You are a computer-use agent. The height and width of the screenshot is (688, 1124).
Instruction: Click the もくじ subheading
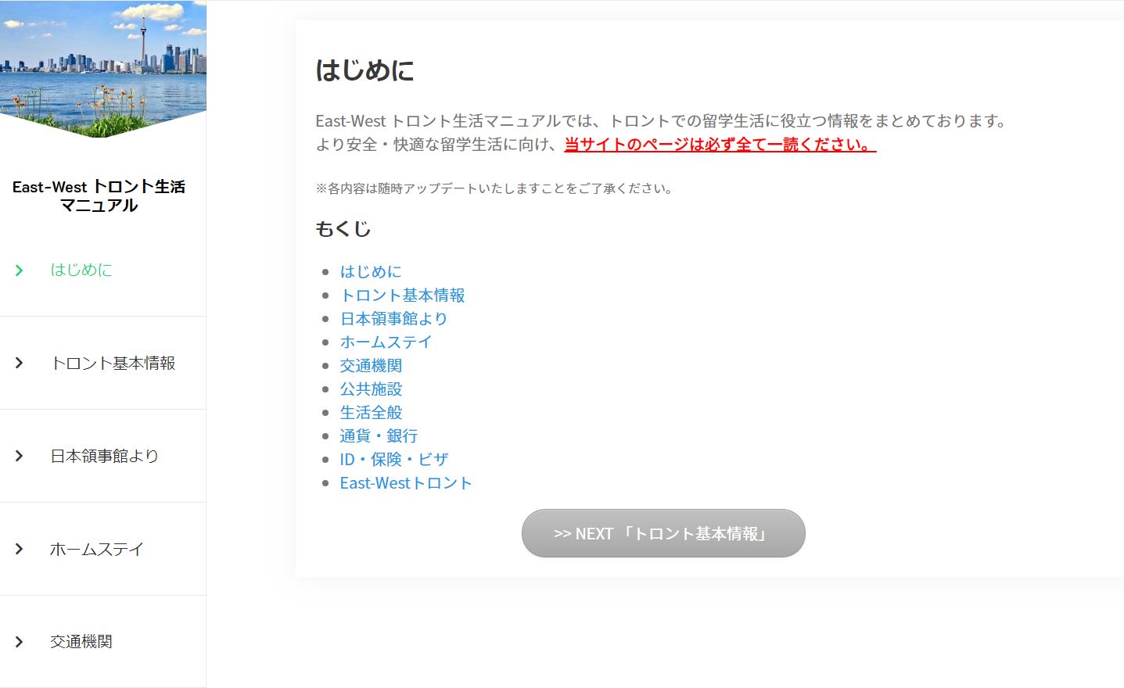(x=343, y=229)
